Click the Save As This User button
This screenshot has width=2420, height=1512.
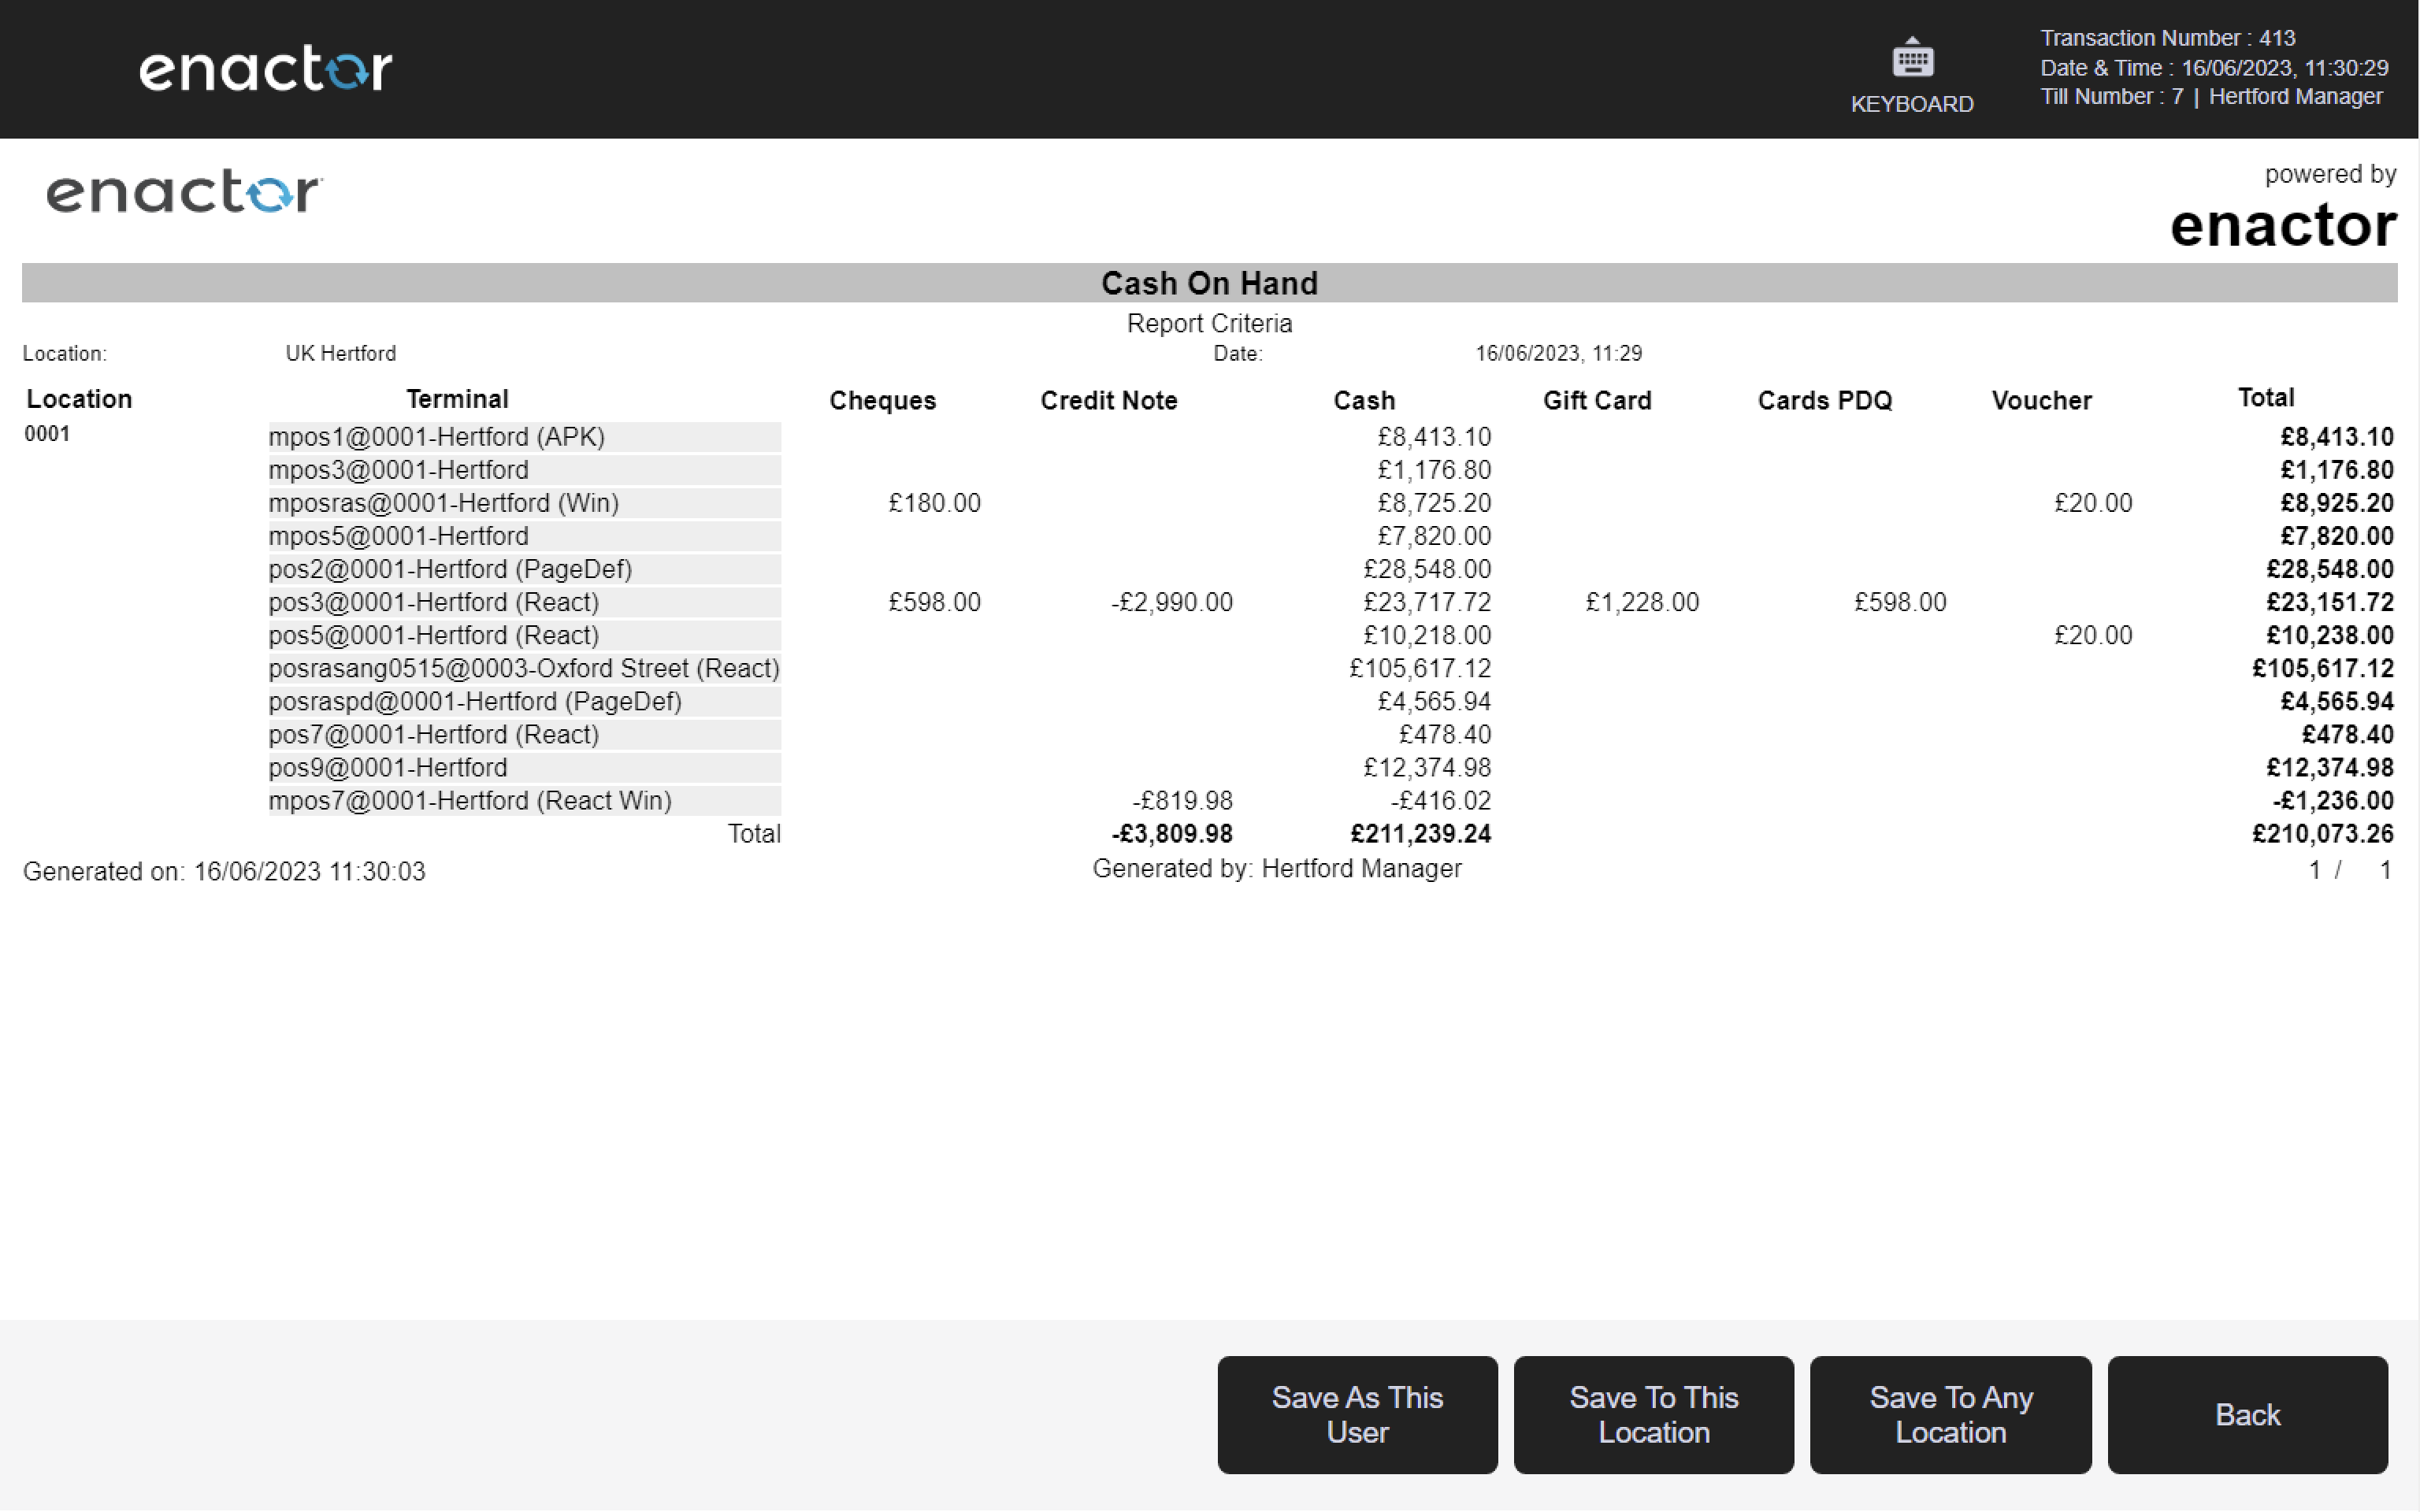point(1357,1414)
